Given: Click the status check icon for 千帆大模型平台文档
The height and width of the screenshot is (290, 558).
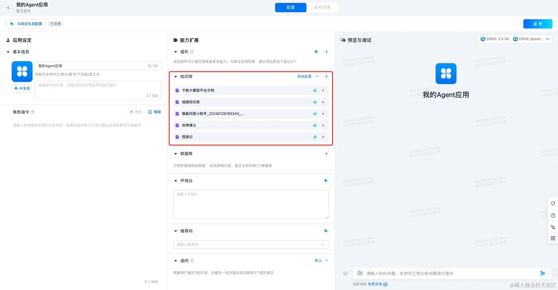Looking at the screenshot, I should click(x=315, y=90).
